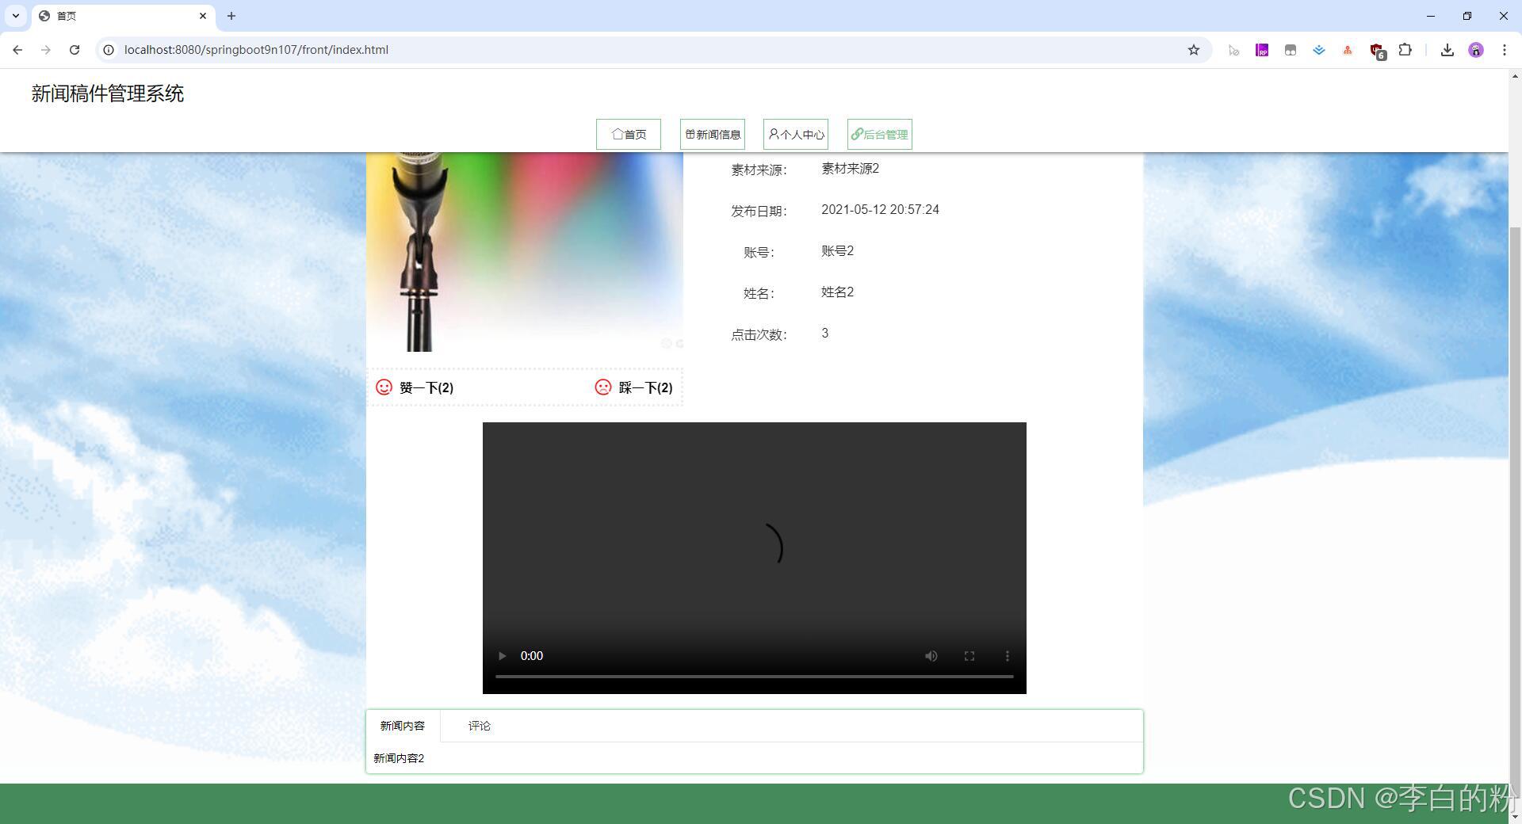Screen dimensions: 1522x824
Task: Open a new browser tab with plus
Action: [231, 16]
